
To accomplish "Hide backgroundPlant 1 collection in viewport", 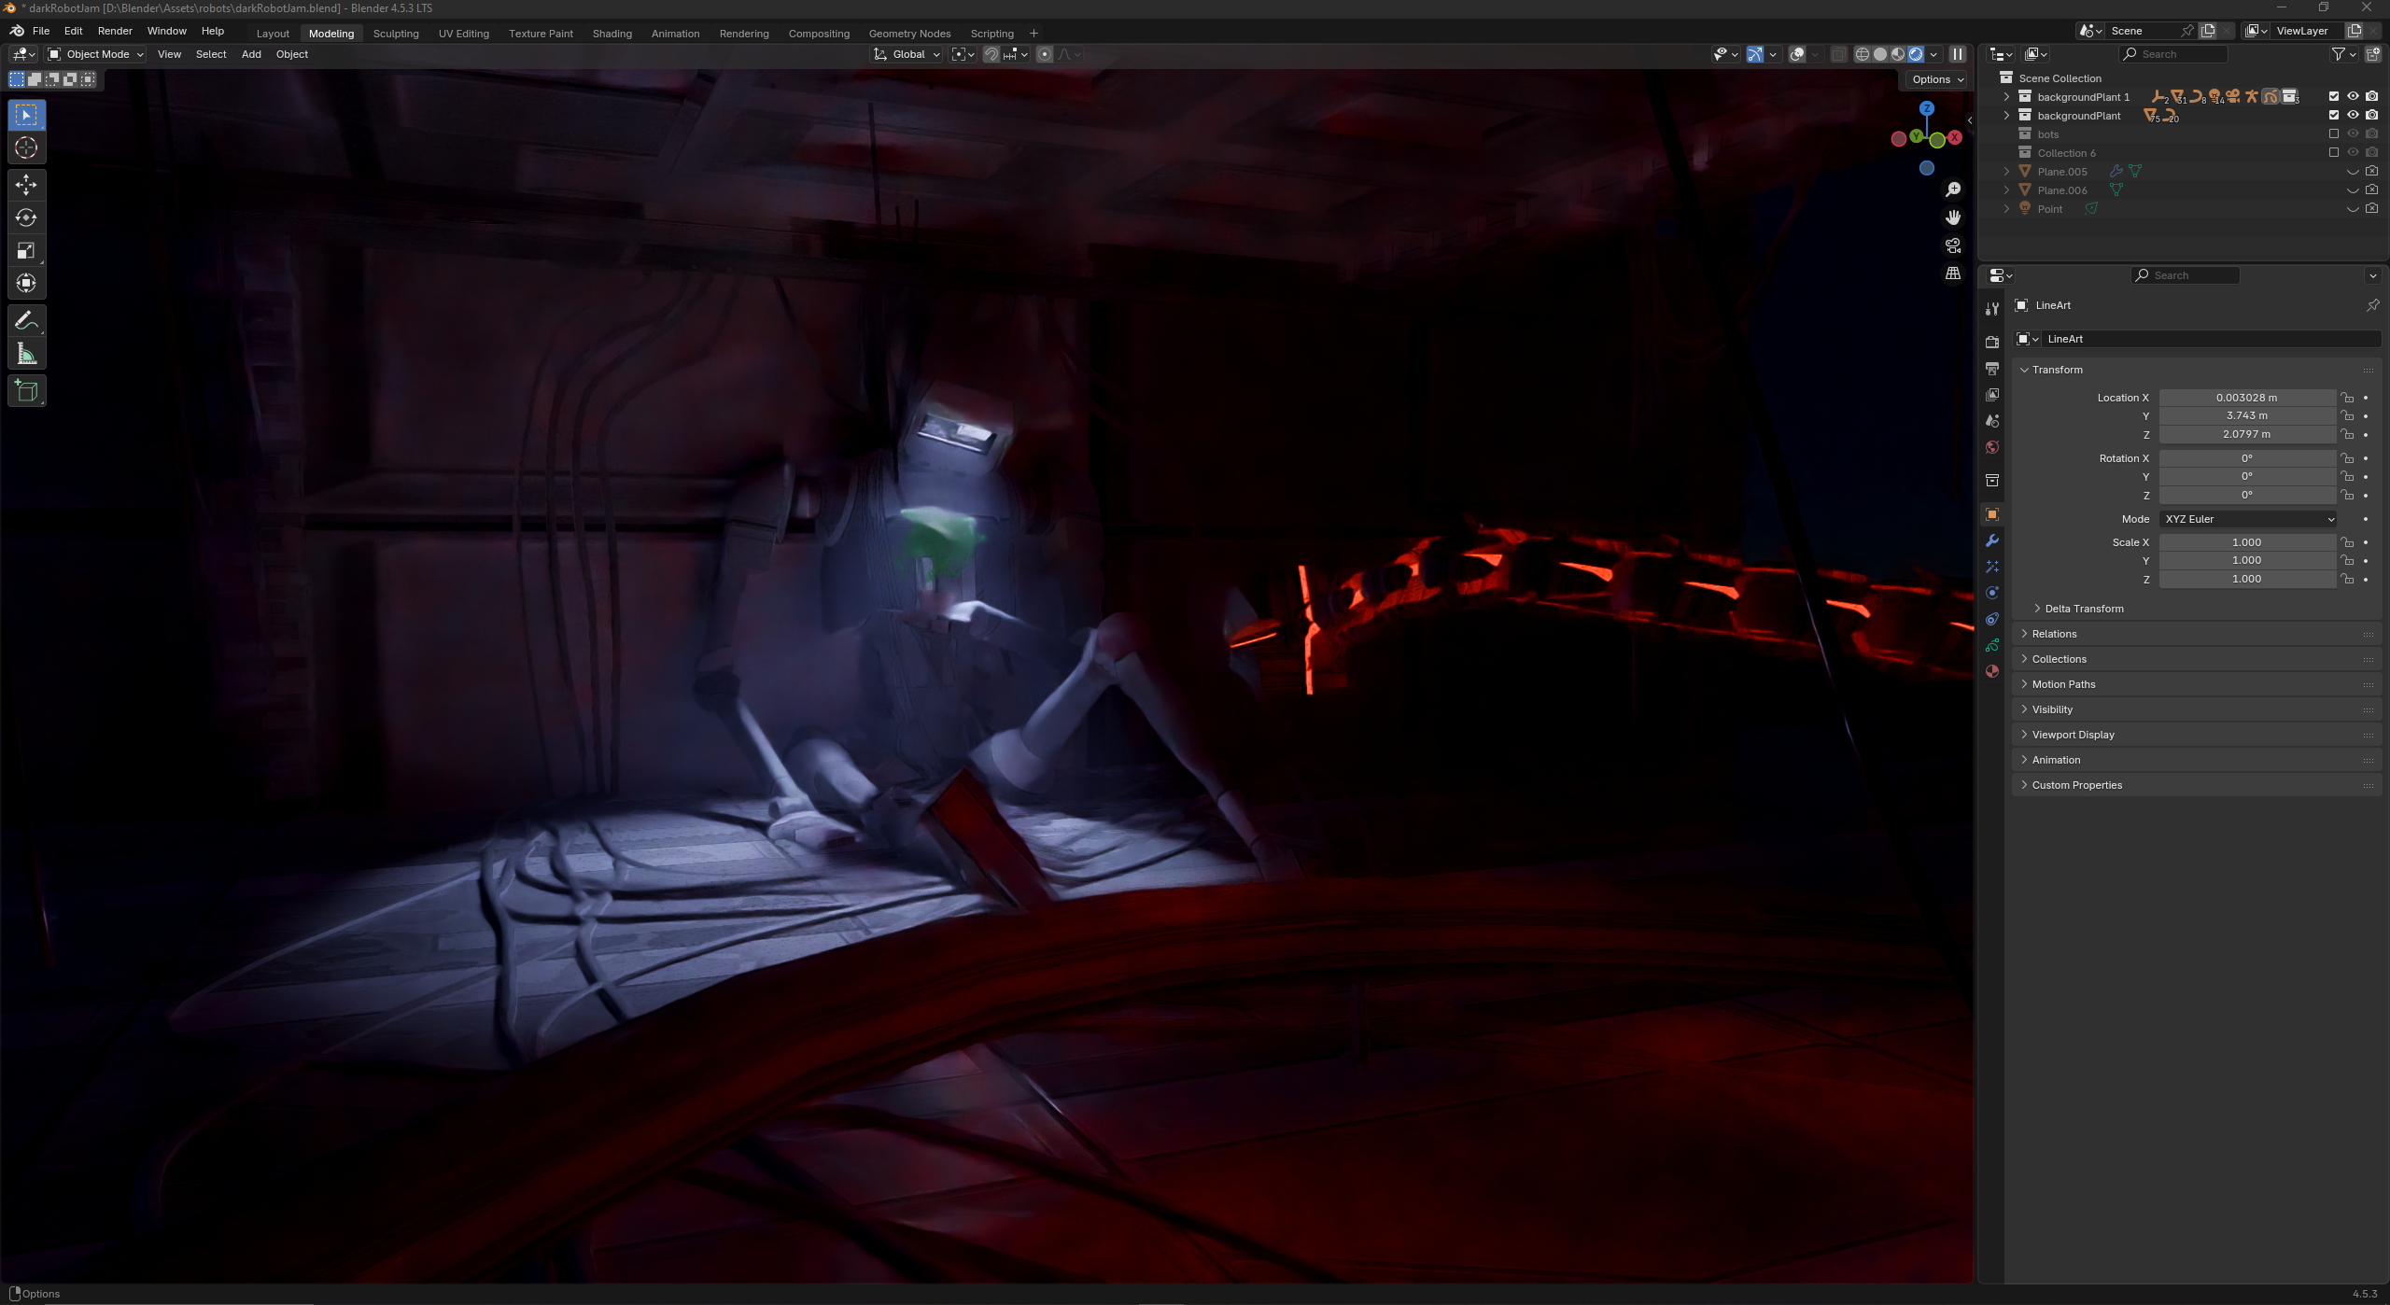I will pyautogui.click(x=2353, y=96).
